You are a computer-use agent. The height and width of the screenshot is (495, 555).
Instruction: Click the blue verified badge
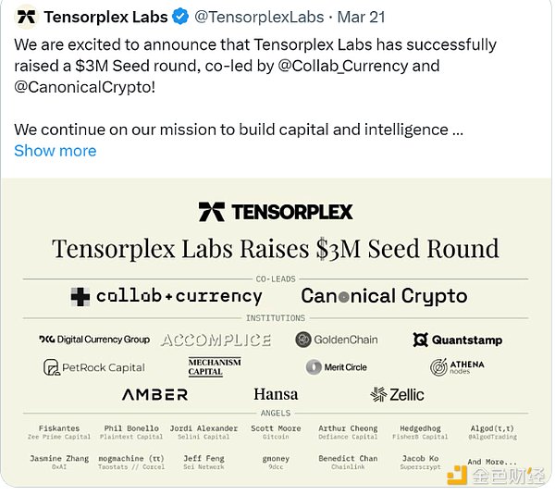[x=182, y=17]
